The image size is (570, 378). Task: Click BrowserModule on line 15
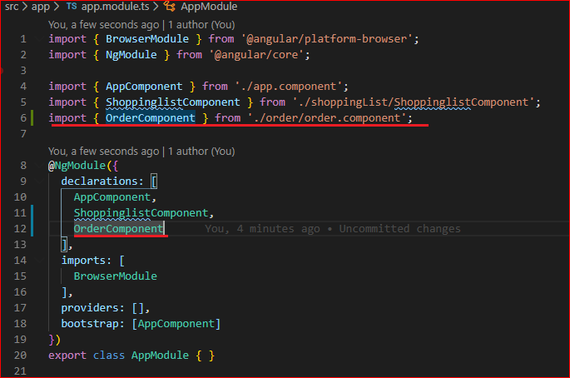[116, 276]
